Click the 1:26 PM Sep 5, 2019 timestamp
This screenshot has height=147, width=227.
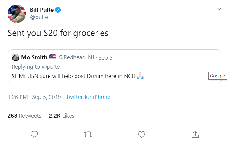[34, 97]
